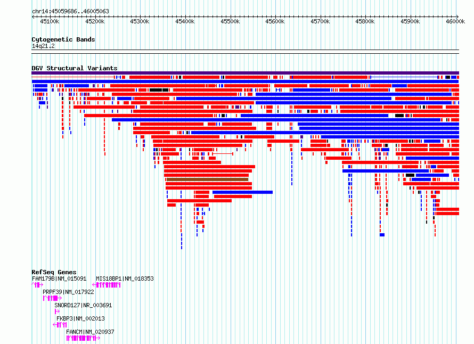The image size is (474, 344).
Task: Click the PRPF39|NM_017922 gene label
Action: [x=68, y=292]
